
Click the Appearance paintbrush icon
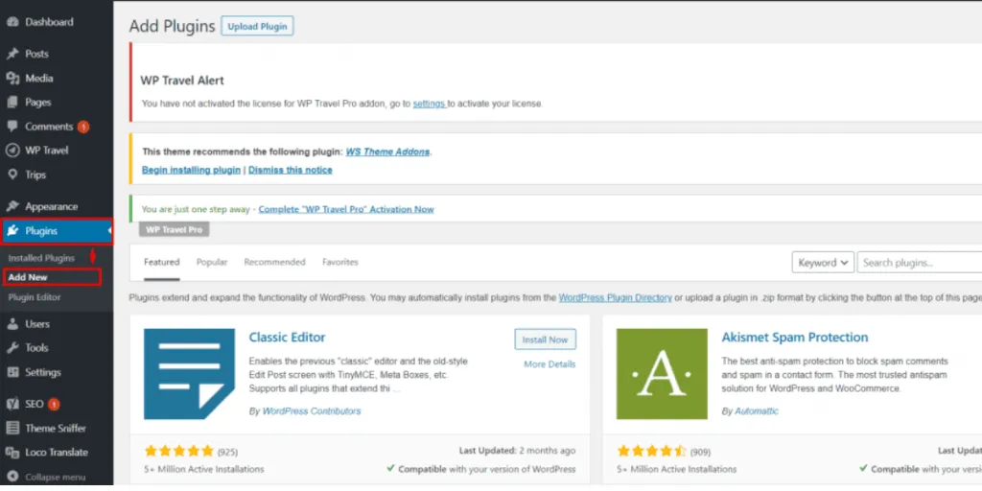pos(12,206)
